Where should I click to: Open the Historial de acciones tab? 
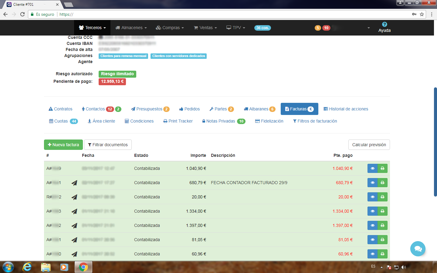pos(346,109)
